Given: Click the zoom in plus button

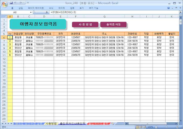Looking at the screenshot, I should [x=177, y=127].
